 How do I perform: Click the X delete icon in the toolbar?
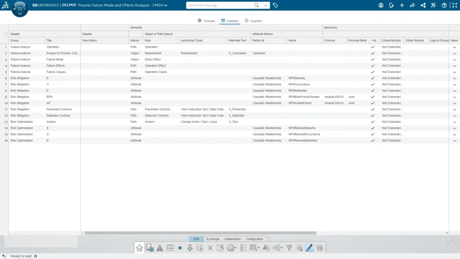coord(210,248)
